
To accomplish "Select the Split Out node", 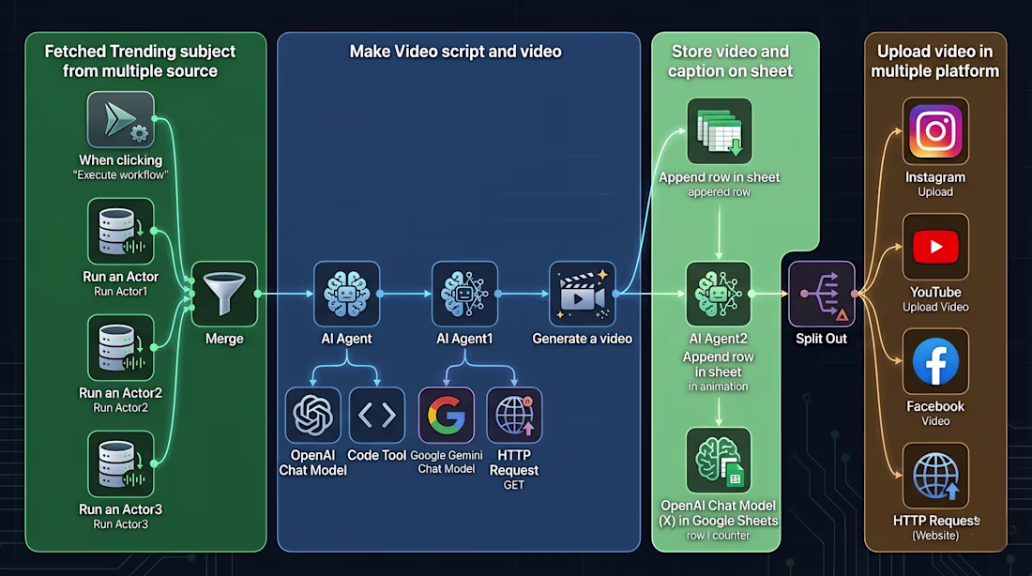I will 822,294.
